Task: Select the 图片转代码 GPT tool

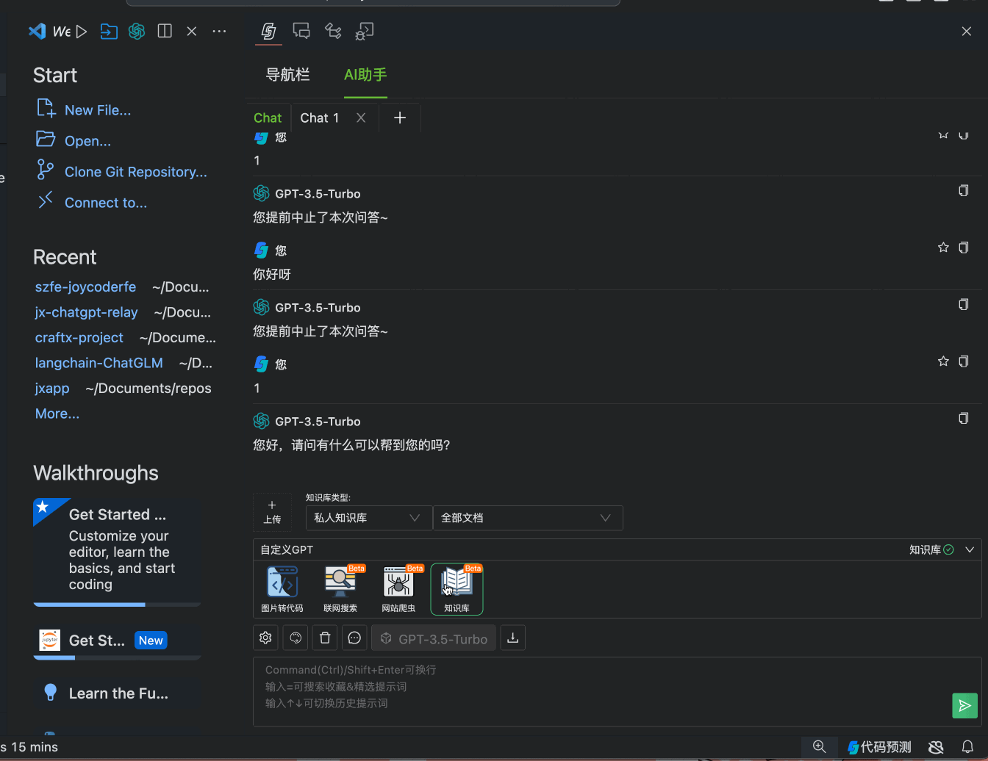Action: pyautogui.click(x=282, y=589)
